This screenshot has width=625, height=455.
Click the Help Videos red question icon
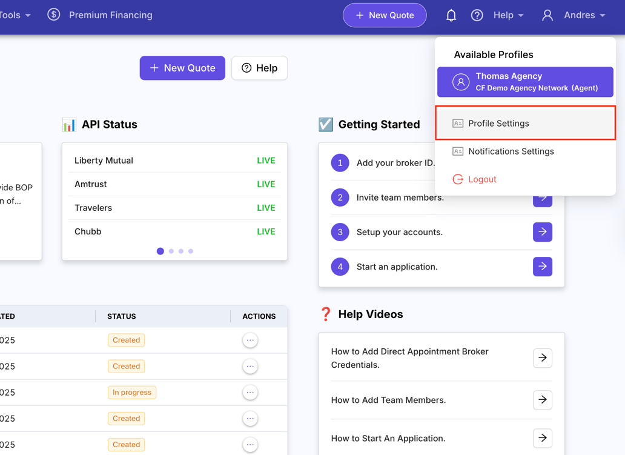tap(326, 314)
